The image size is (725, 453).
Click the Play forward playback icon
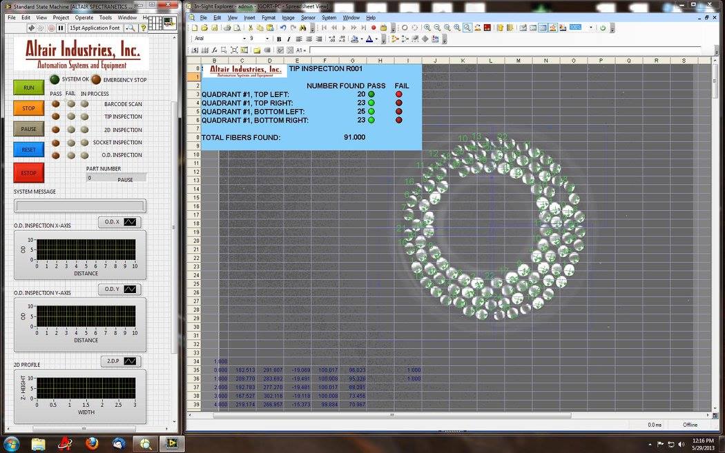click(344, 28)
